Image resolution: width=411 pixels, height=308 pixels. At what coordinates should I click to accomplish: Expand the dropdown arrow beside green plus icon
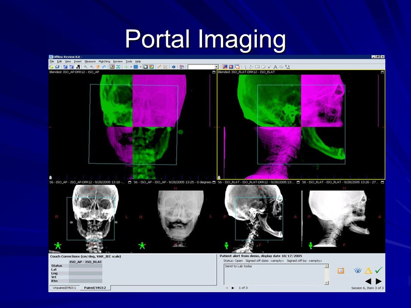click(x=131, y=67)
